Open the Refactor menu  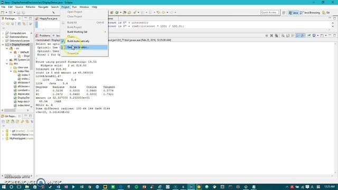31,7
